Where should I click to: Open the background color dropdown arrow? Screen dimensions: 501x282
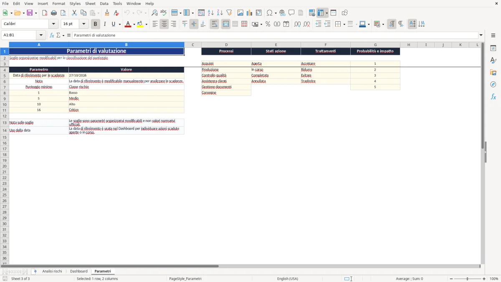pyautogui.click(x=146, y=24)
